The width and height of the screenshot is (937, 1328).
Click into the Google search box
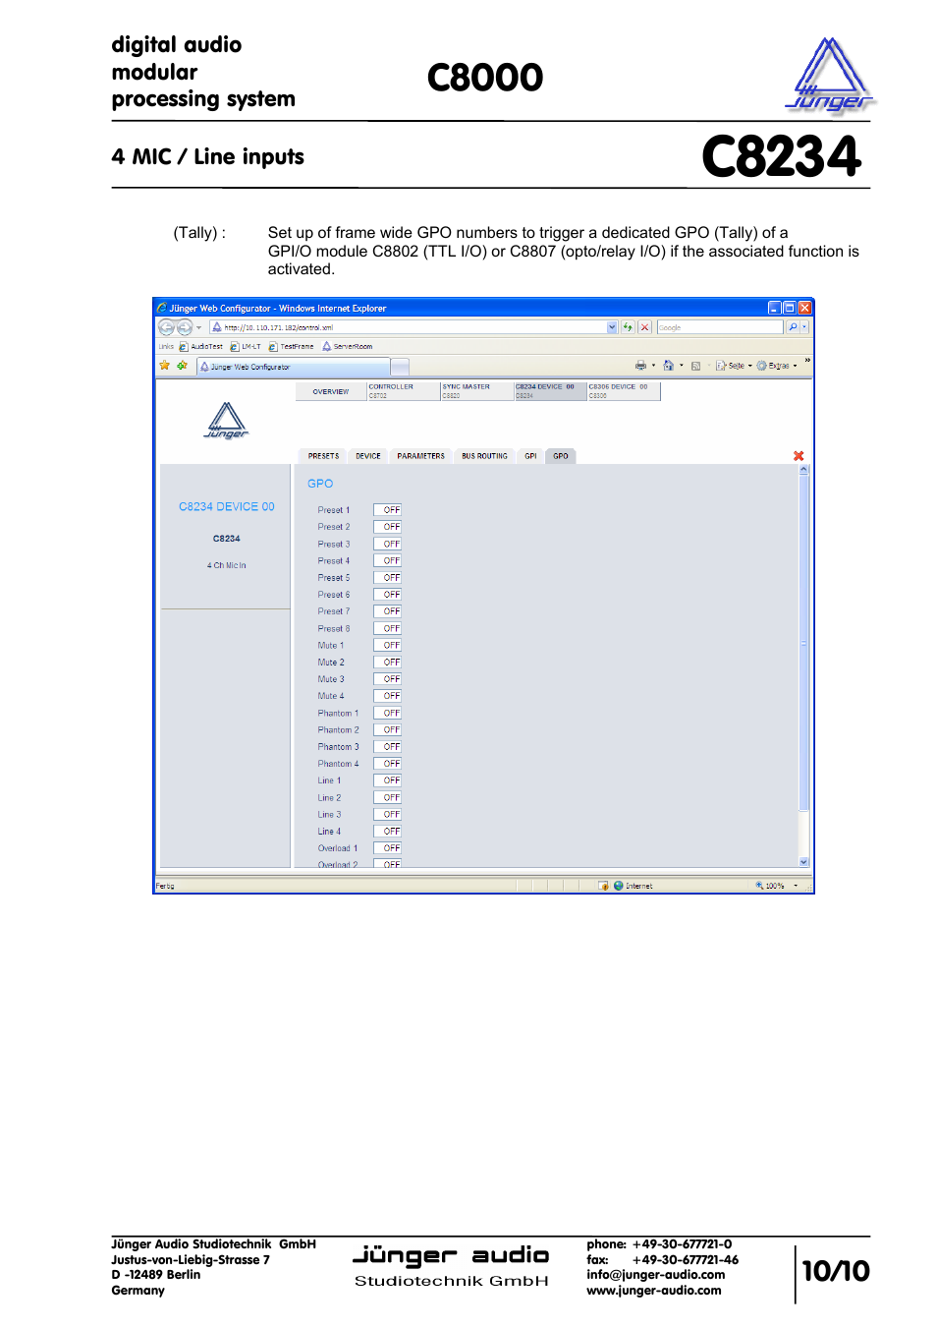720,327
